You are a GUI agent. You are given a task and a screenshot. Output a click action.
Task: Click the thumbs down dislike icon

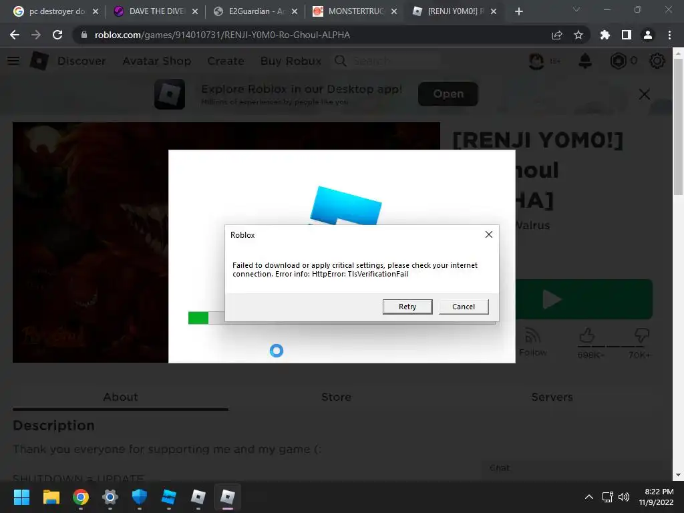tap(641, 336)
